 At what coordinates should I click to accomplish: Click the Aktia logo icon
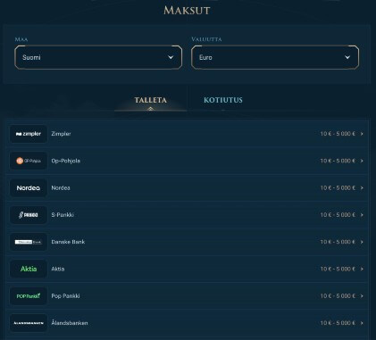(x=29, y=269)
